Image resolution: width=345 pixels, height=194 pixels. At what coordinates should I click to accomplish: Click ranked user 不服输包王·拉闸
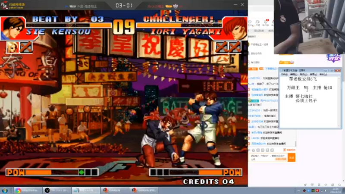coord(259,44)
